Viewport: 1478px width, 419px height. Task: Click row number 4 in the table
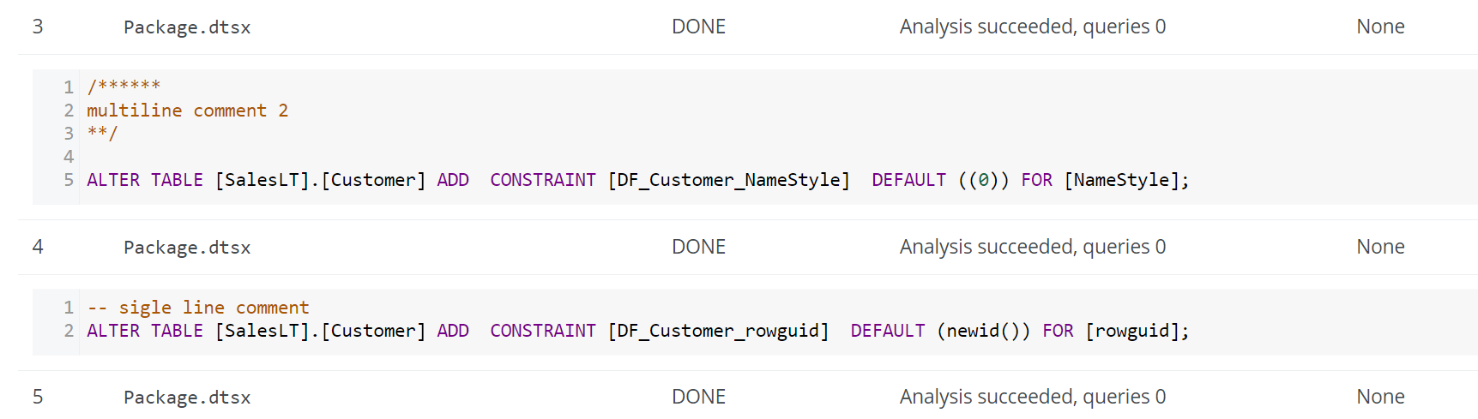pos(38,247)
